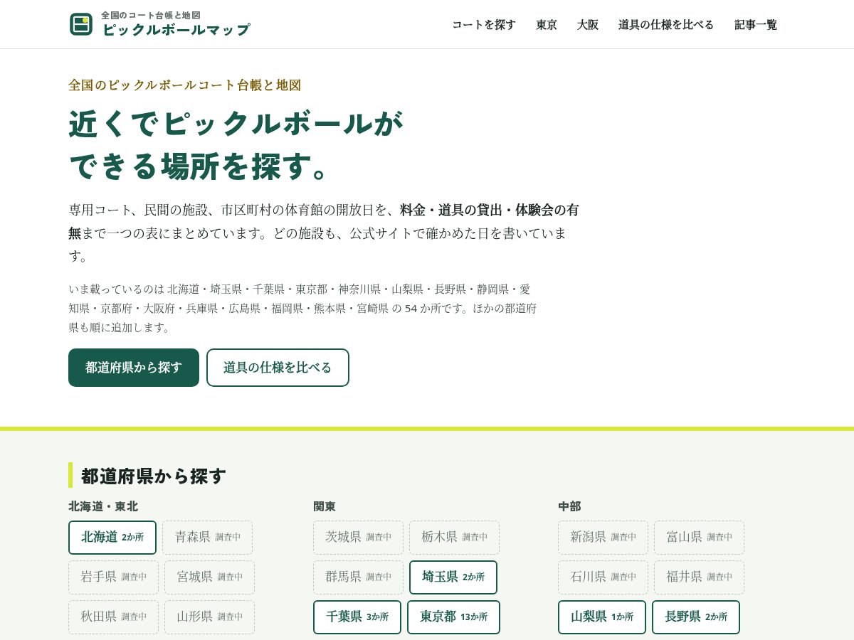This screenshot has width=854, height=640.
Task: Open the コートを探す menu item
Action: click(484, 25)
